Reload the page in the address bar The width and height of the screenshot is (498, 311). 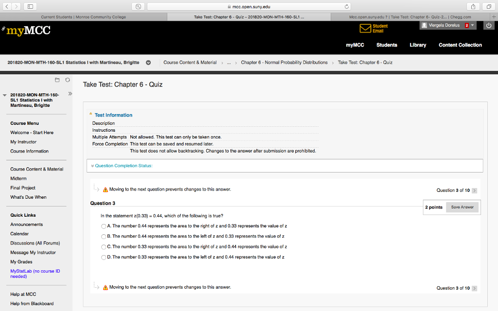(346, 7)
